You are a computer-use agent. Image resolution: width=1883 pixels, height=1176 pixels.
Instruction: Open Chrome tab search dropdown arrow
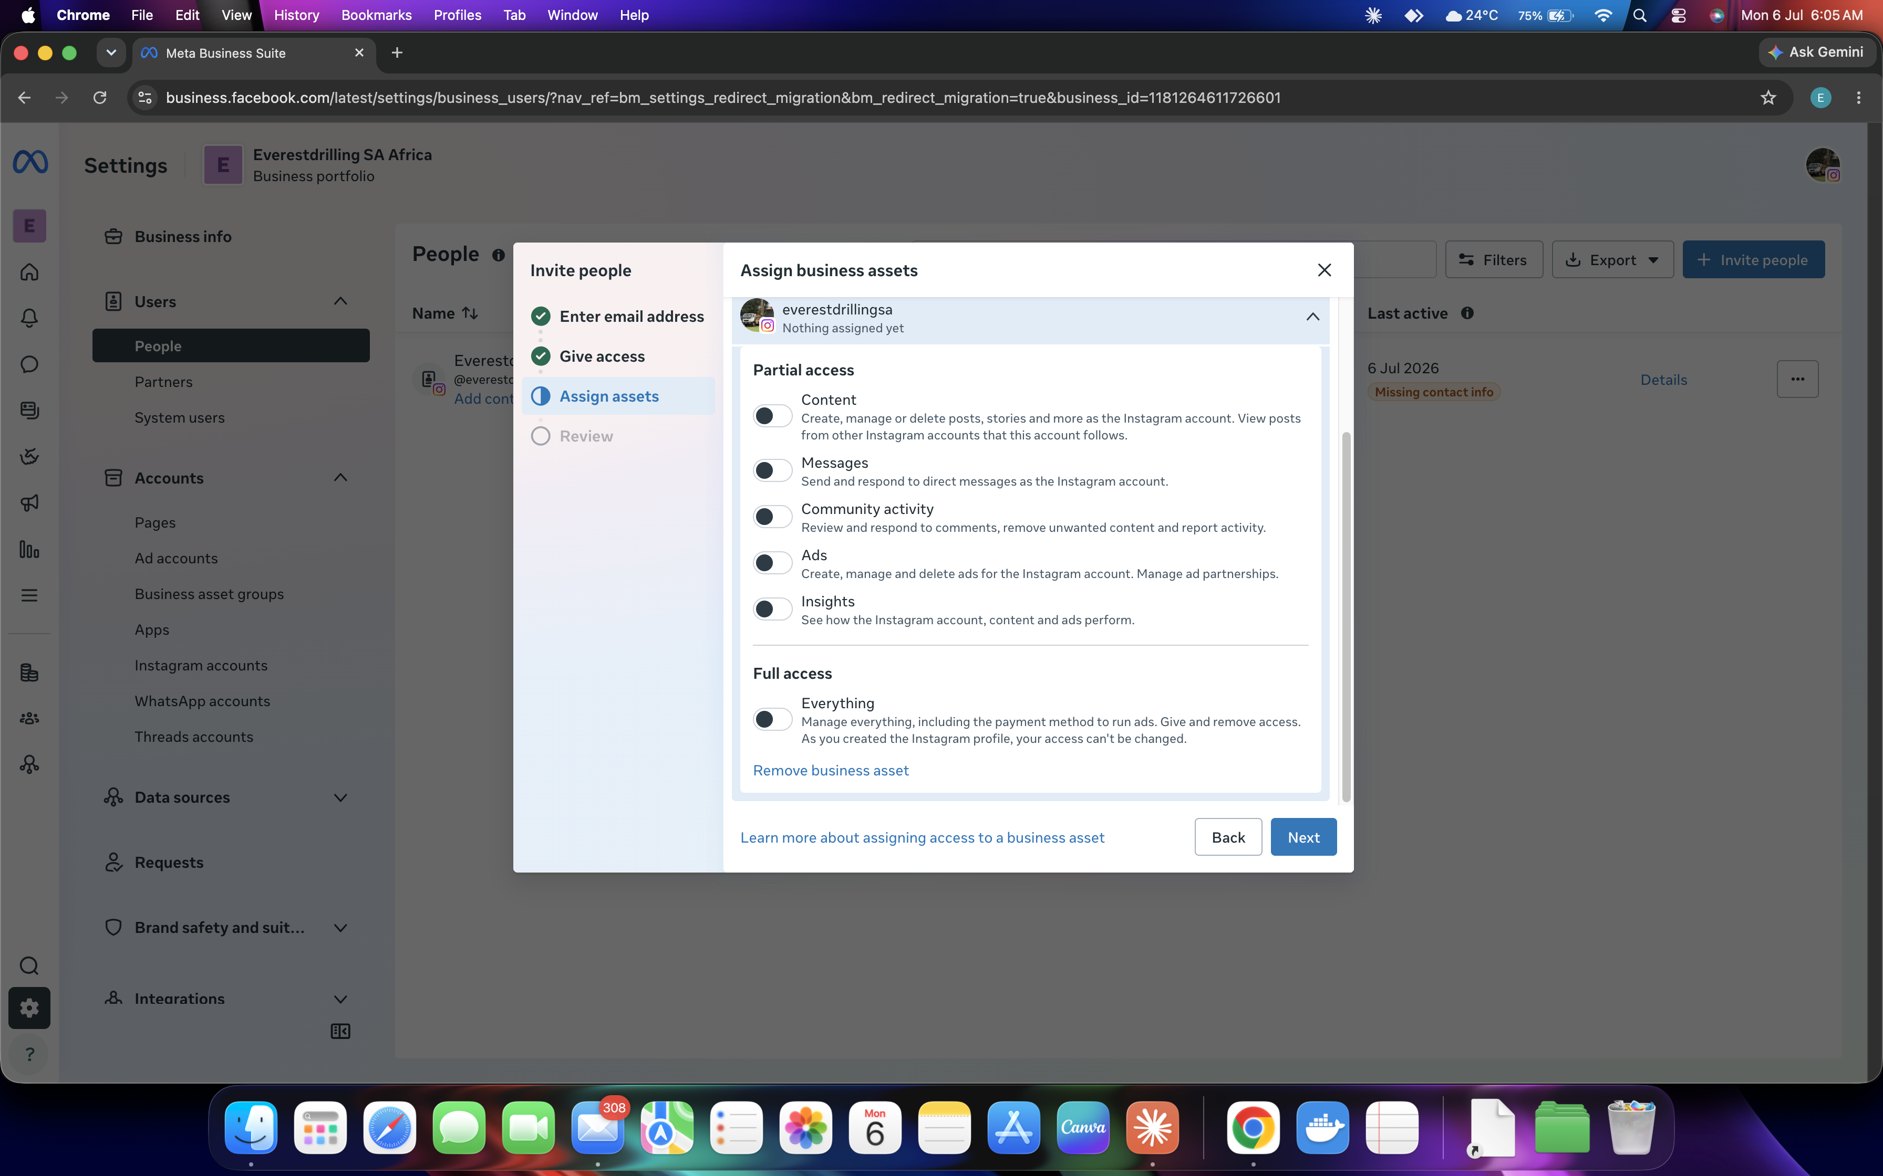click(x=111, y=53)
